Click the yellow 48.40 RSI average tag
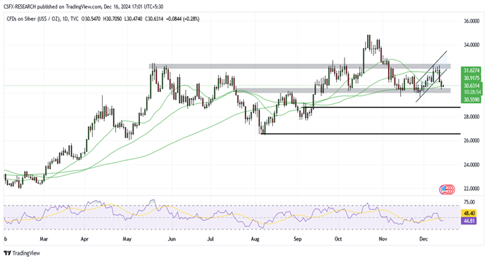This screenshot has width=488, height=261. 469,213
